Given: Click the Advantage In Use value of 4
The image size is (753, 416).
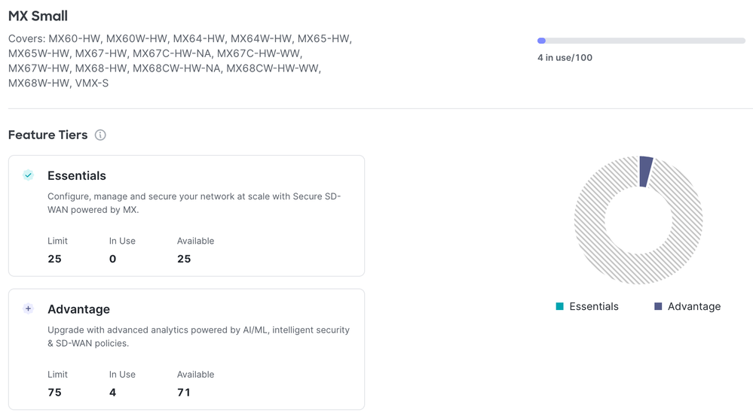Looking at the screenshot, I should click(112, 392).
